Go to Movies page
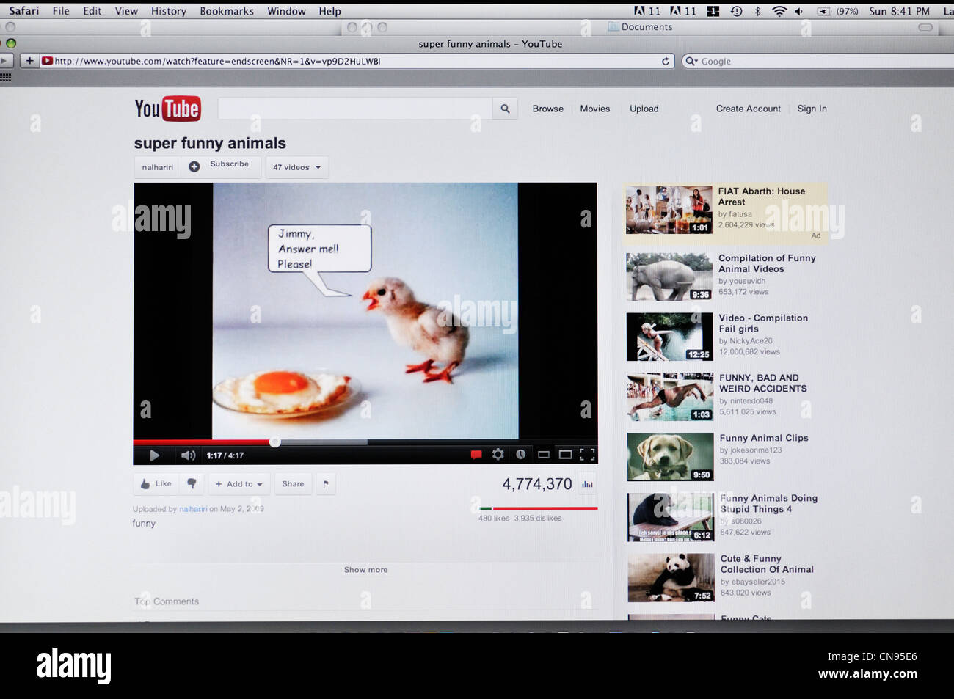This screenshot has height=699, width=954. point(595,109)
